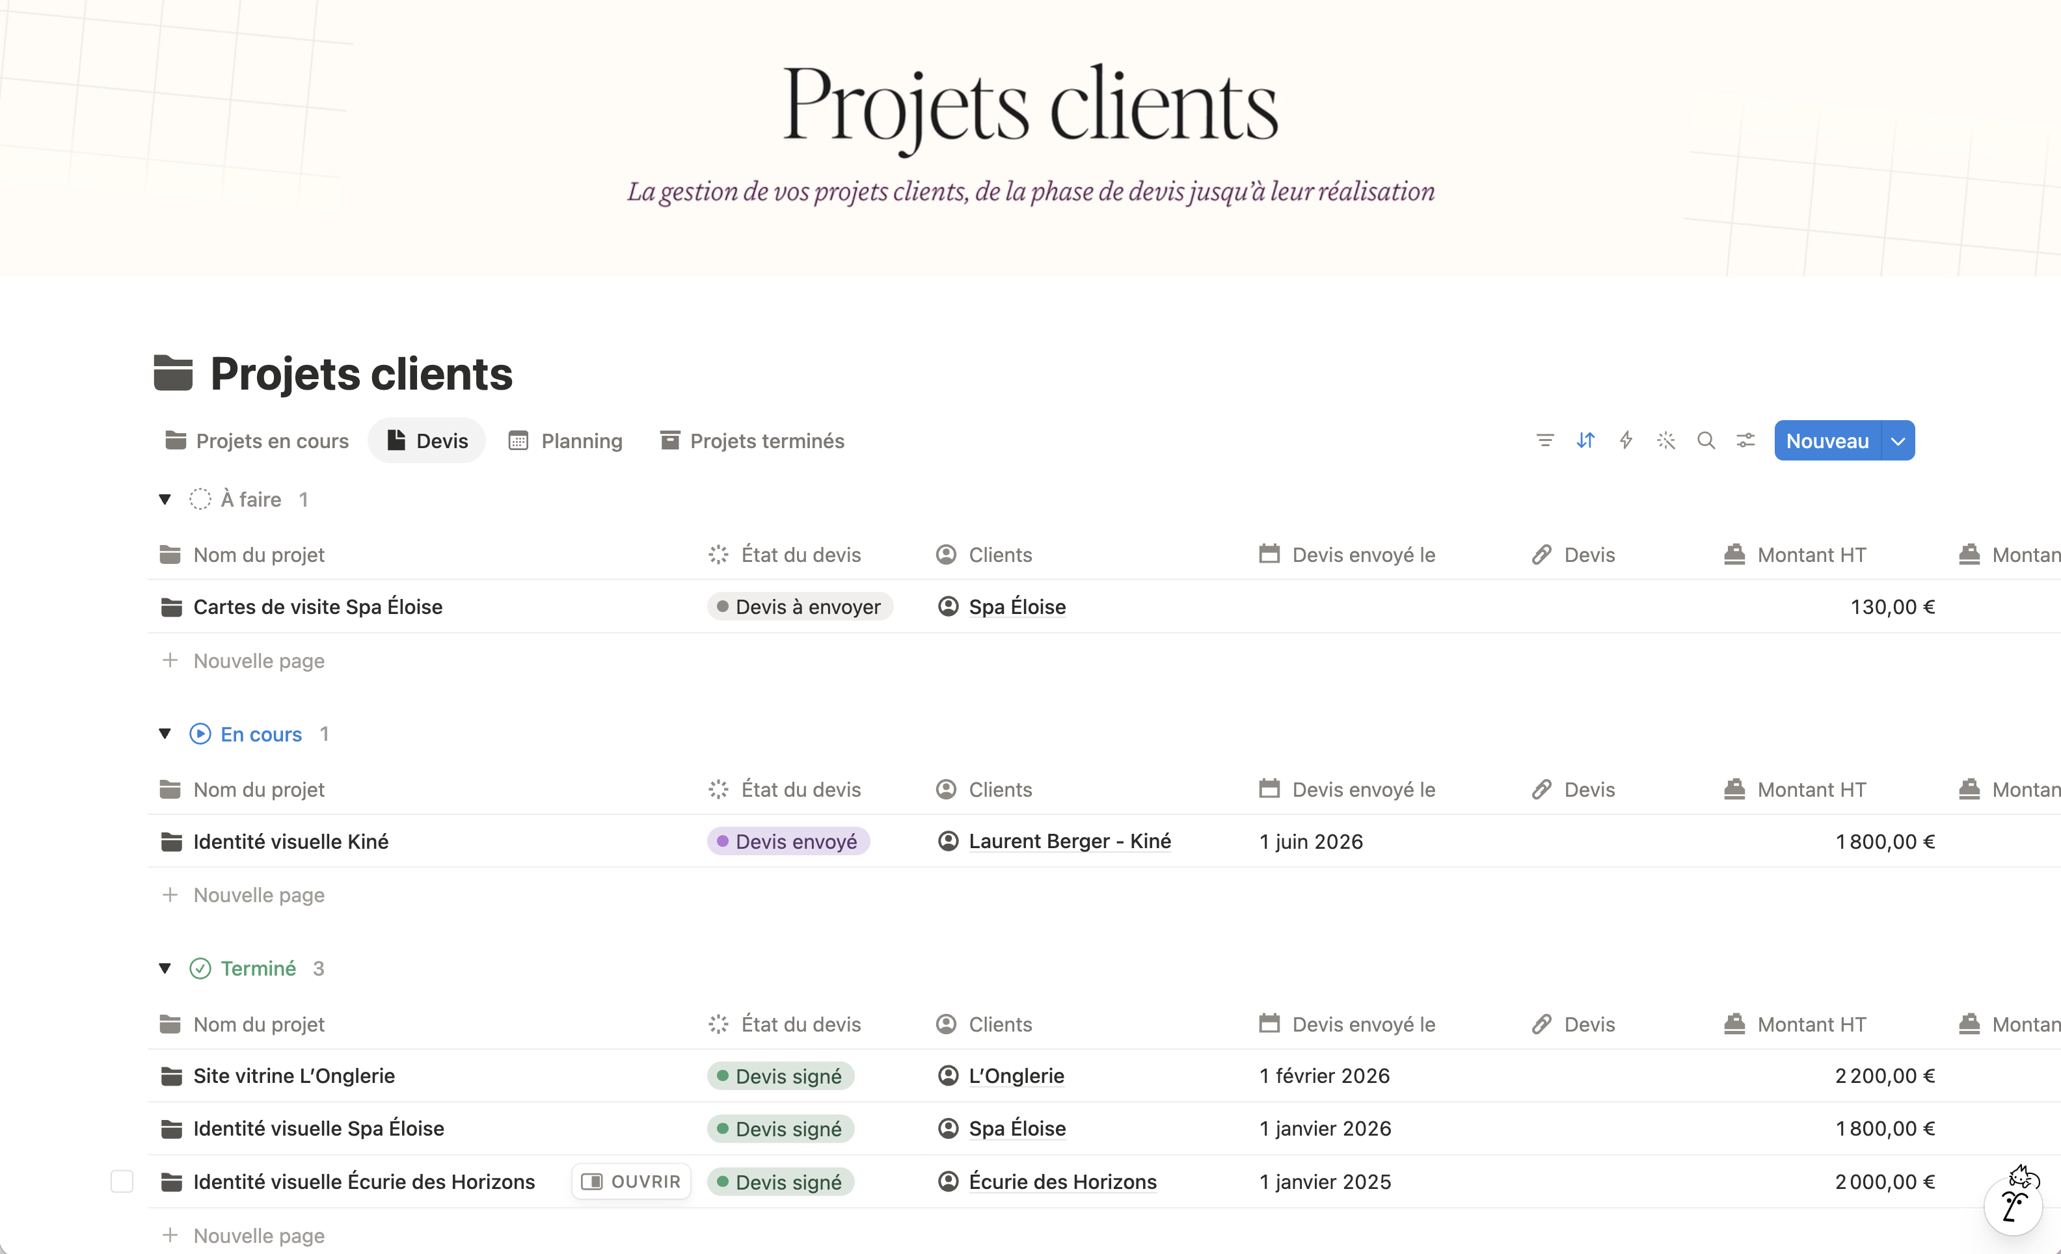The image size is (2061, 1254).
Task: Open the project Cartes de visite Spa Éloise
Action: pos(318,607)
